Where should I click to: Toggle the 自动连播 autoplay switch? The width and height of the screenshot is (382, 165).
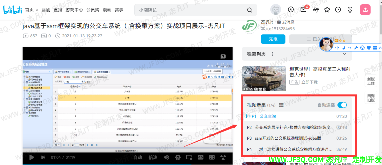point(342,105)
